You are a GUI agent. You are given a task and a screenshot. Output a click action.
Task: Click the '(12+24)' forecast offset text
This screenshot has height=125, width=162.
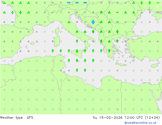pyautogui.click(x=152, y=117)
